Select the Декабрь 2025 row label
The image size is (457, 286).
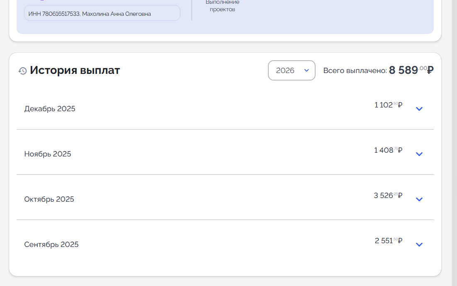tap(50, 109)
